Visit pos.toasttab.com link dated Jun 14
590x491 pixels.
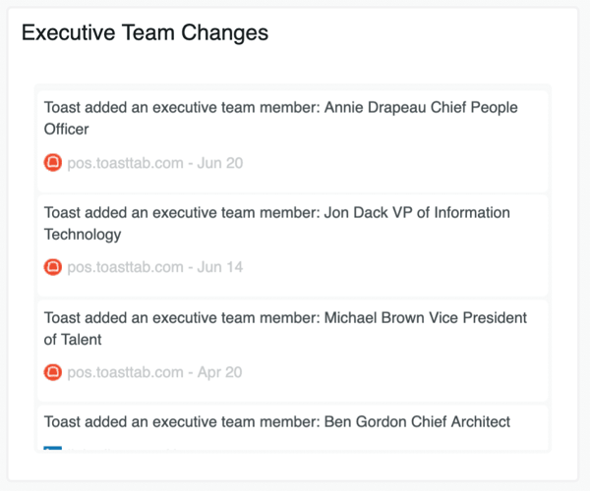125,267
